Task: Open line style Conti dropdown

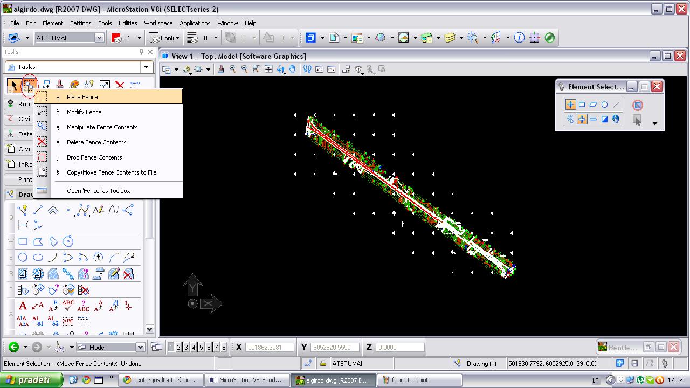Action: point(178,38)
